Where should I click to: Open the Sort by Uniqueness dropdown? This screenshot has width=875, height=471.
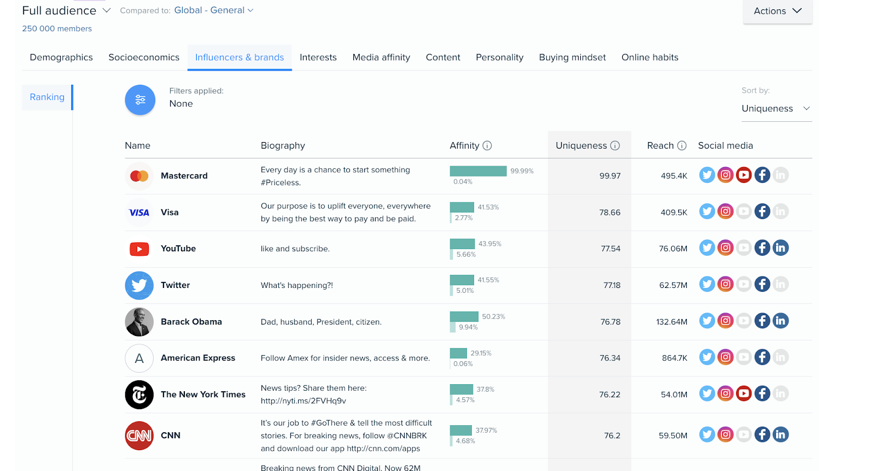[x=776, y=109]
